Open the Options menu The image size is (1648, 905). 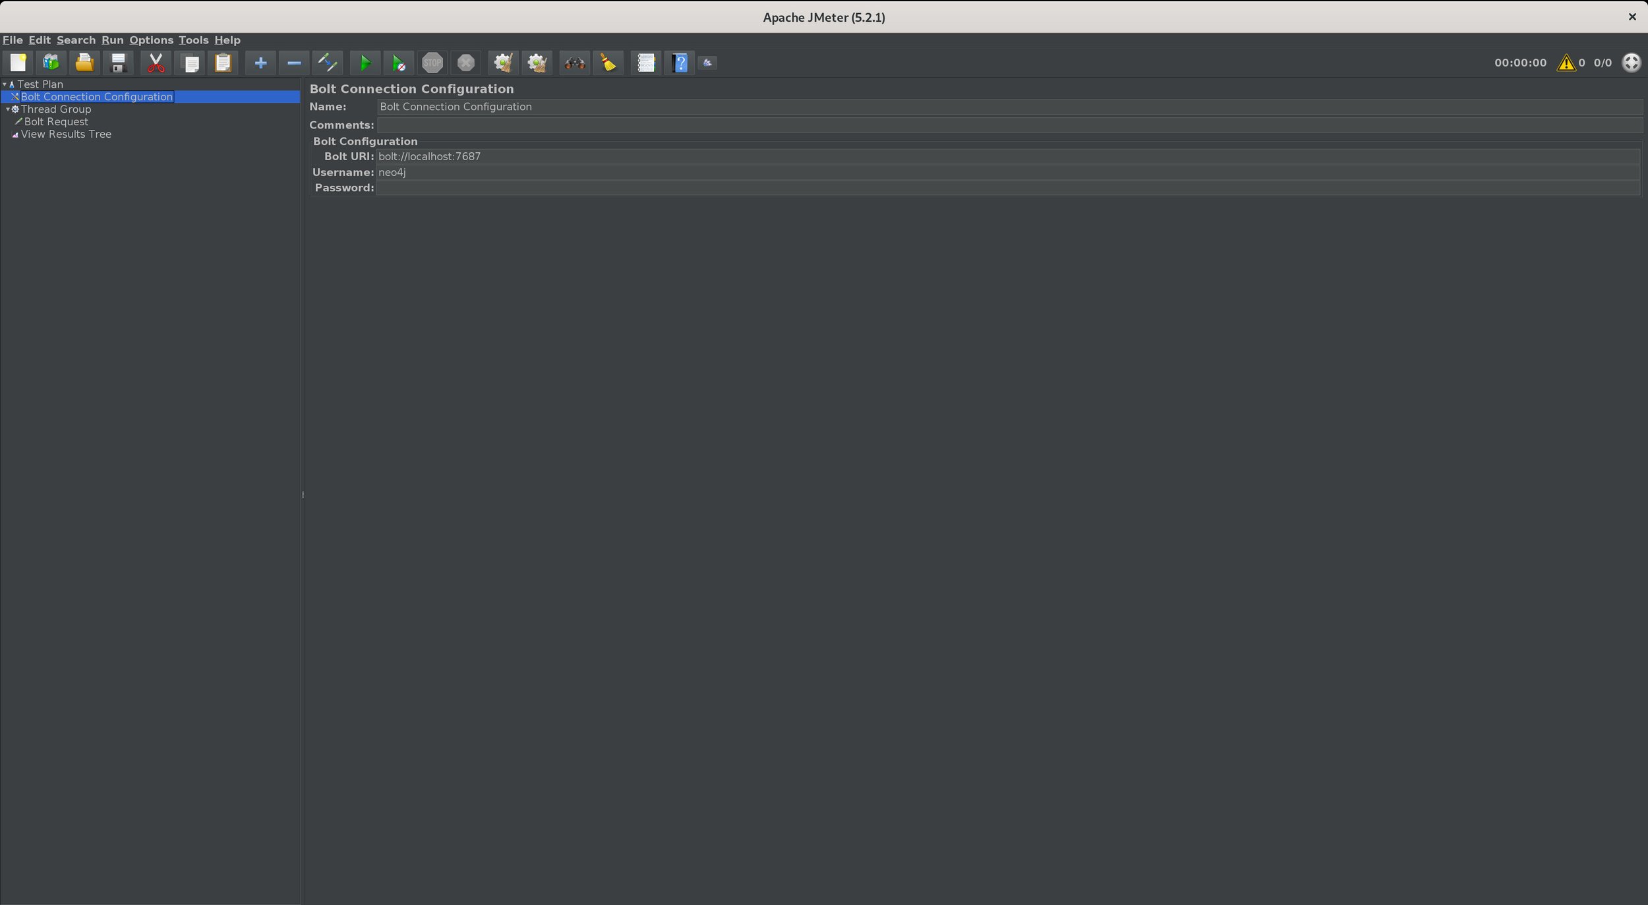151,40
